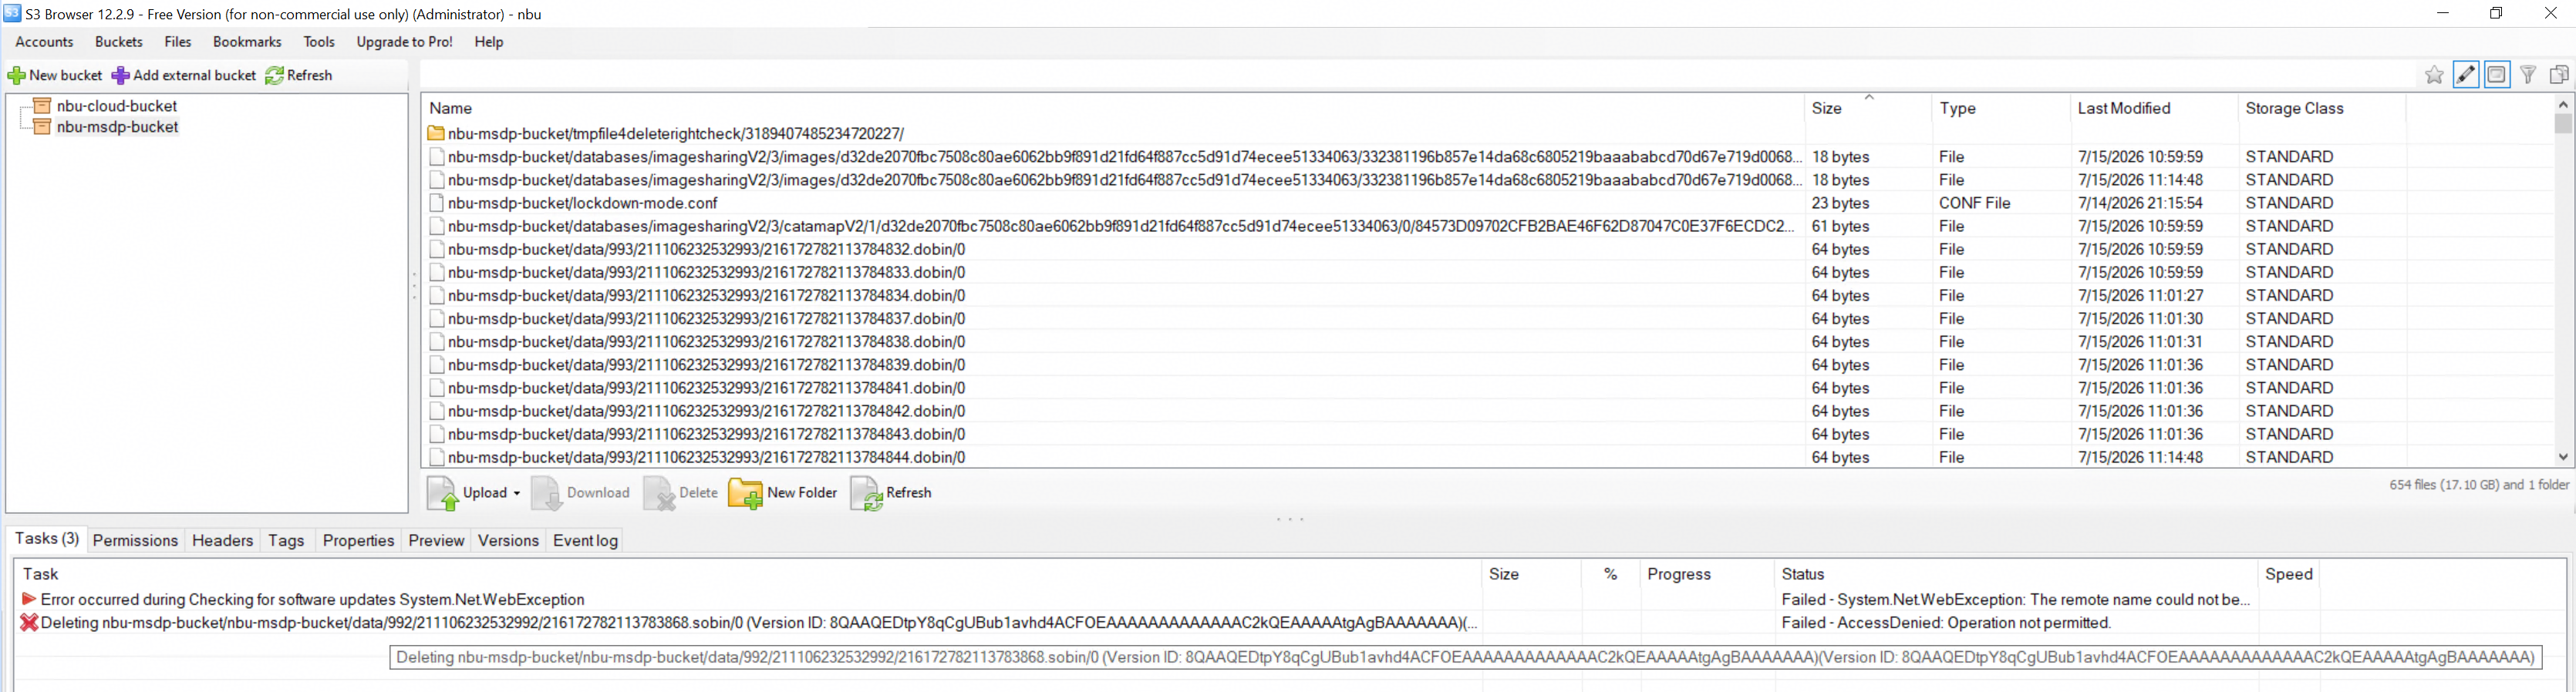Toggle the pencil edit-path icon

pyautogui.click(x=2466, y=75)
